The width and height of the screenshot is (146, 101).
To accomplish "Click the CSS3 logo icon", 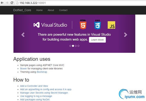I will pos(98,25).
